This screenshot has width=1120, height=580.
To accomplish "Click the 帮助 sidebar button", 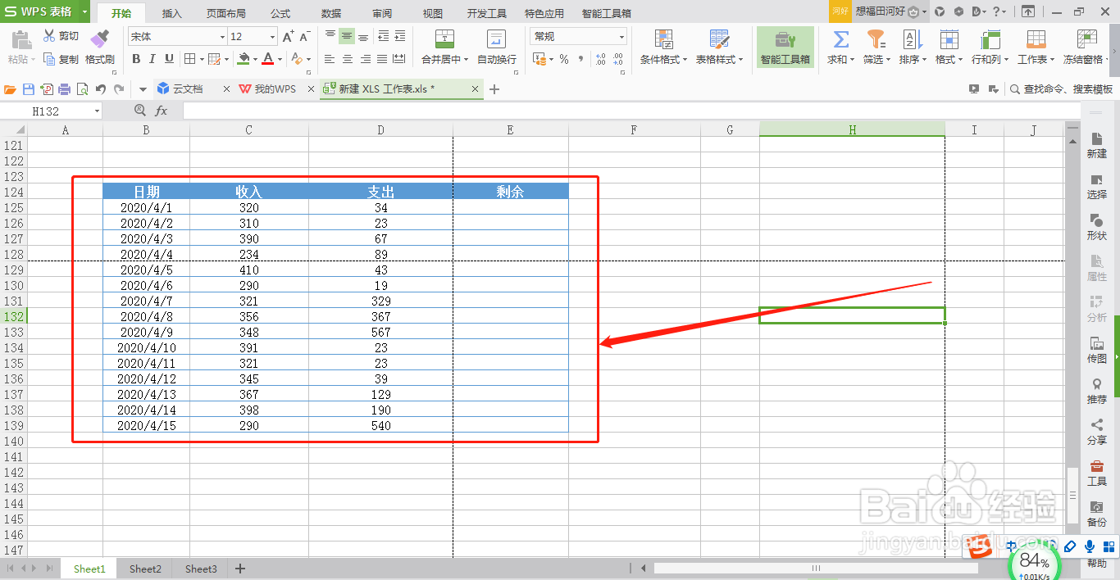I will point(1096,563).
